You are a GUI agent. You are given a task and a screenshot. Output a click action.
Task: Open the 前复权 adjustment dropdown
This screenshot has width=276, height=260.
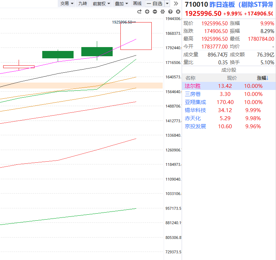[x=101, y=4]
